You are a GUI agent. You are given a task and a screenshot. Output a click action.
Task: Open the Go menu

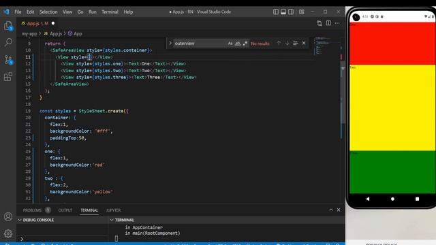click(80, 12)
